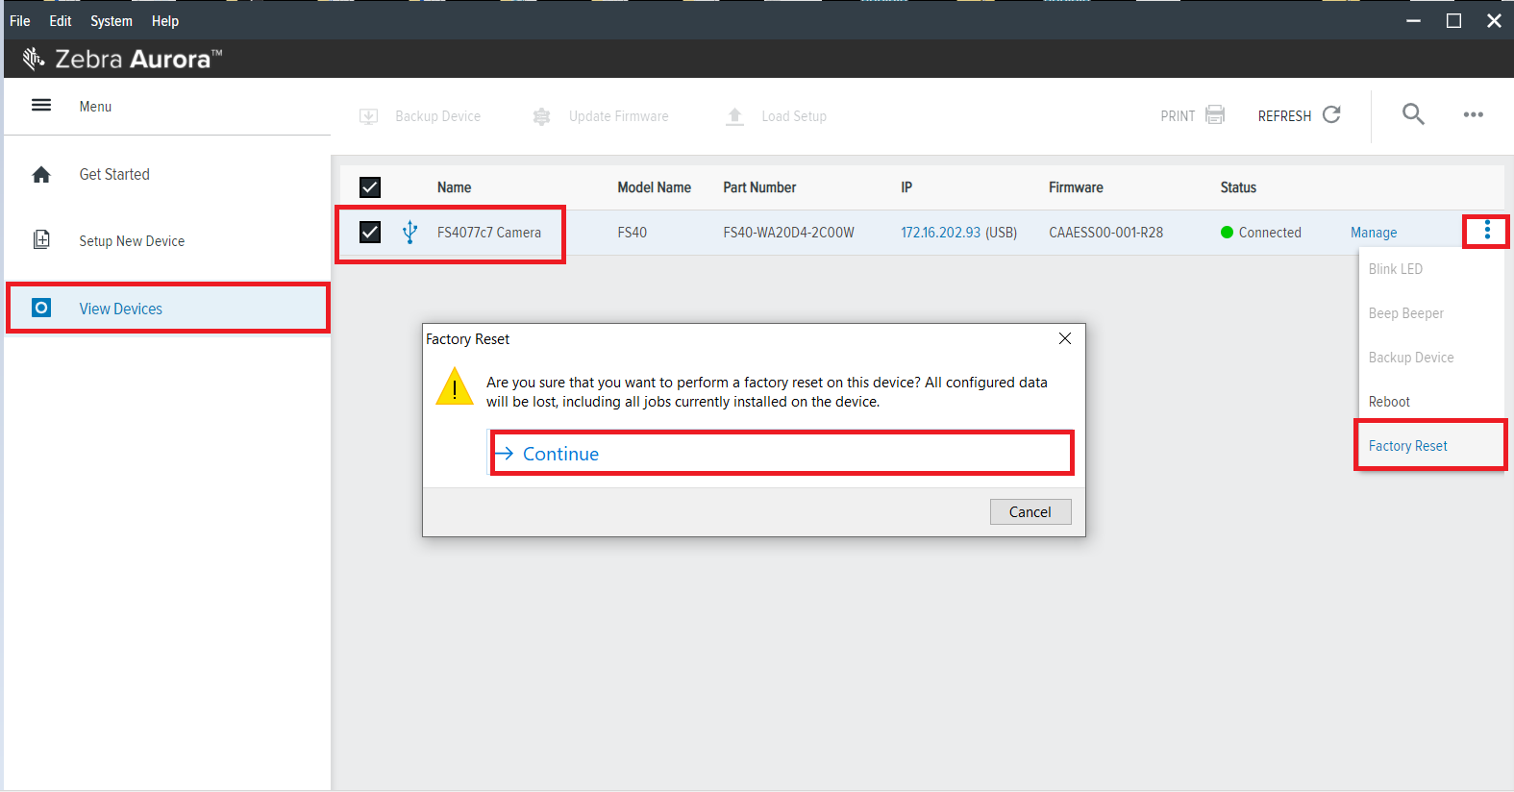The image size is (1514, 792).
Task: Close the Factory Reset dialog with X
Action: 1065,338
